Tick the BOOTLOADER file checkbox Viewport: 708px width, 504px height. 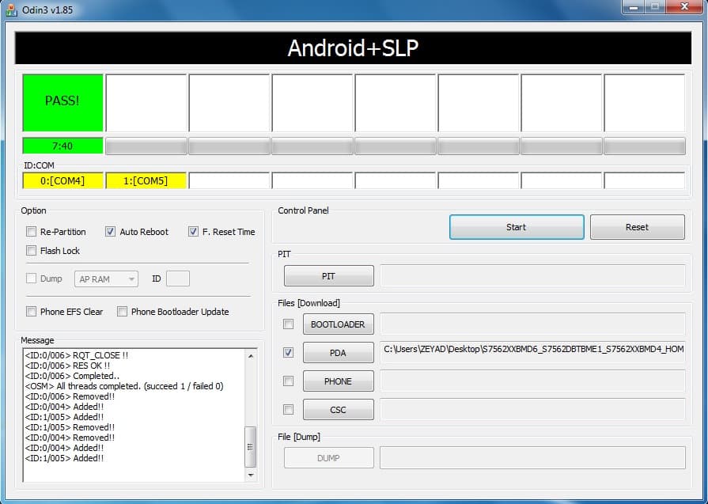pos(288,324)
